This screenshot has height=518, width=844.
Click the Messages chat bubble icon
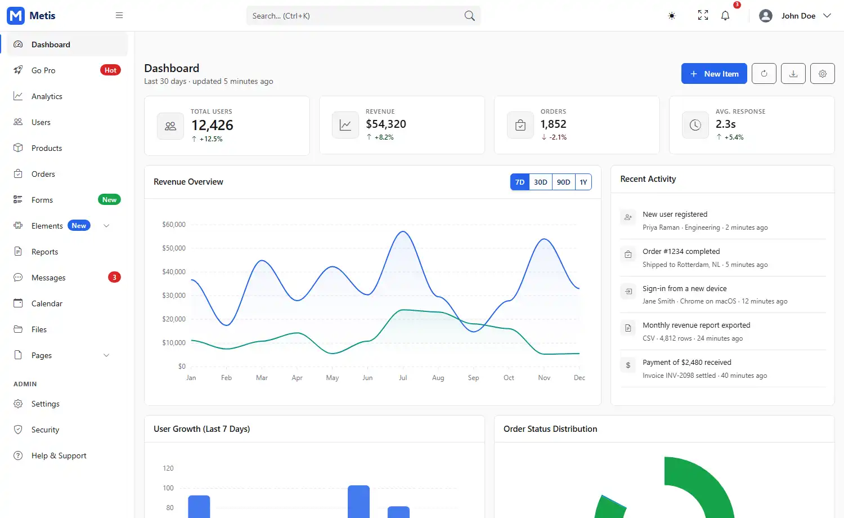(18, 278)
